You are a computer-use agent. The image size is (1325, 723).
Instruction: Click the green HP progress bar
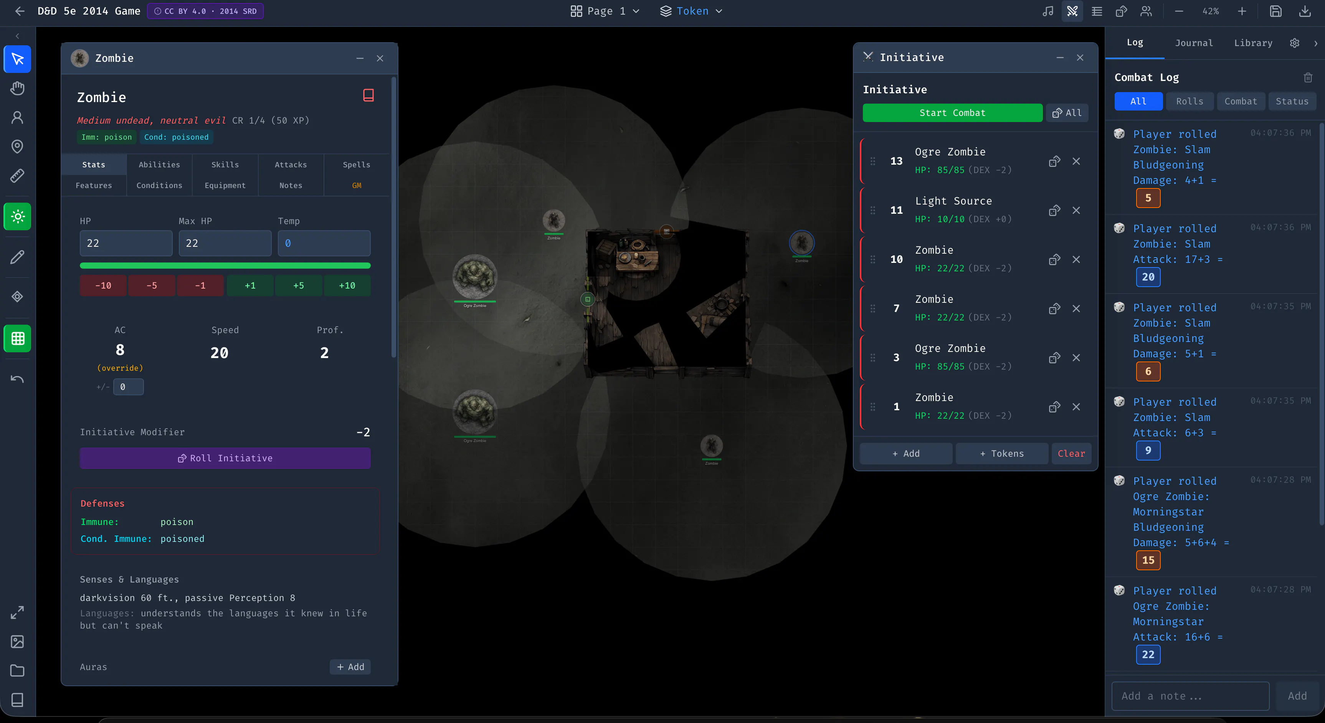click(225, 266)
